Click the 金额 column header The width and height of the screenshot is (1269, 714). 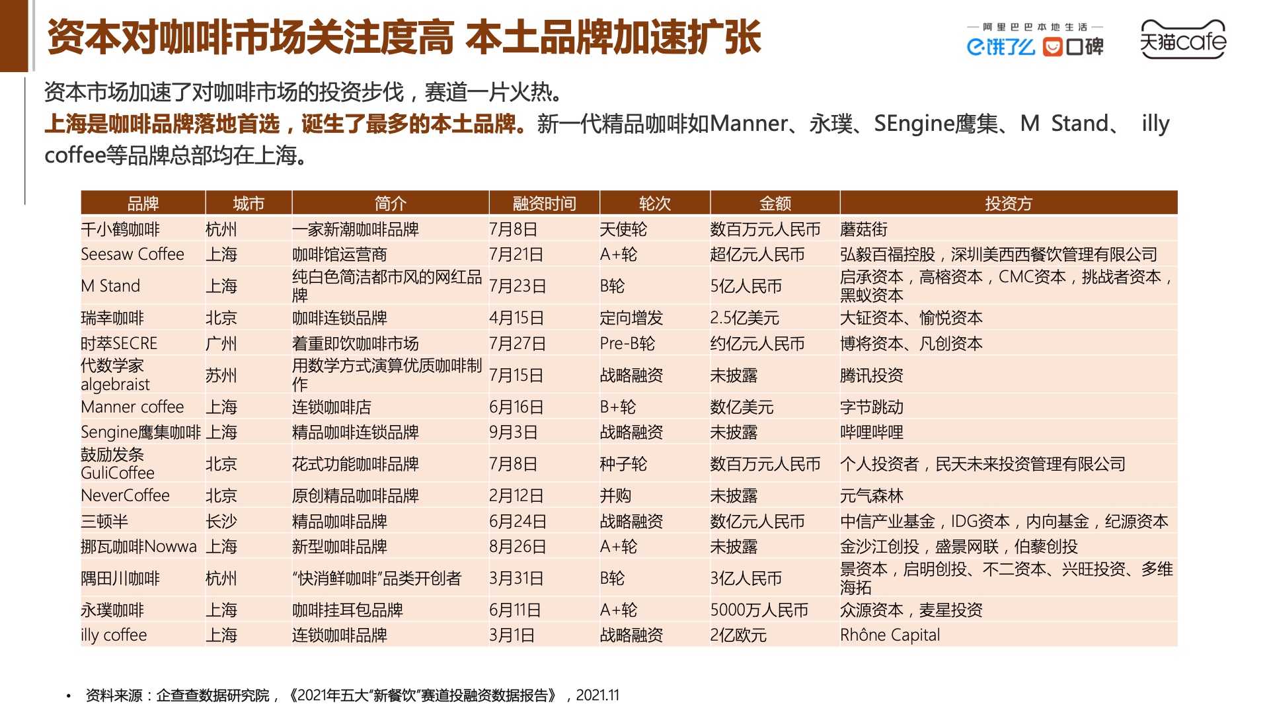point(775,203)
